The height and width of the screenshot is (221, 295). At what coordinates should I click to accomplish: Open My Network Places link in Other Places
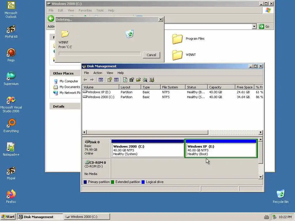click(70, 93)
